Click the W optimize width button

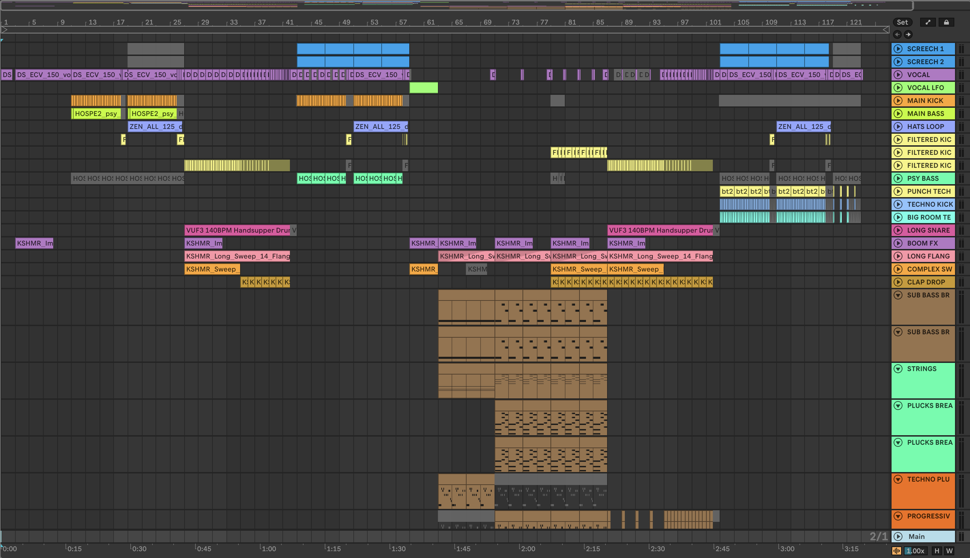pos(949,551)
